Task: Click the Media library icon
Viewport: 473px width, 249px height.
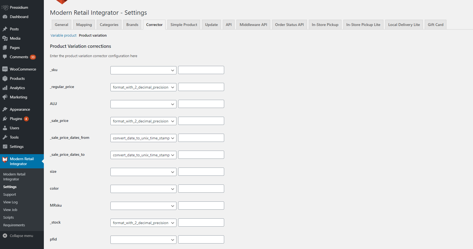Action: point(5,38)
